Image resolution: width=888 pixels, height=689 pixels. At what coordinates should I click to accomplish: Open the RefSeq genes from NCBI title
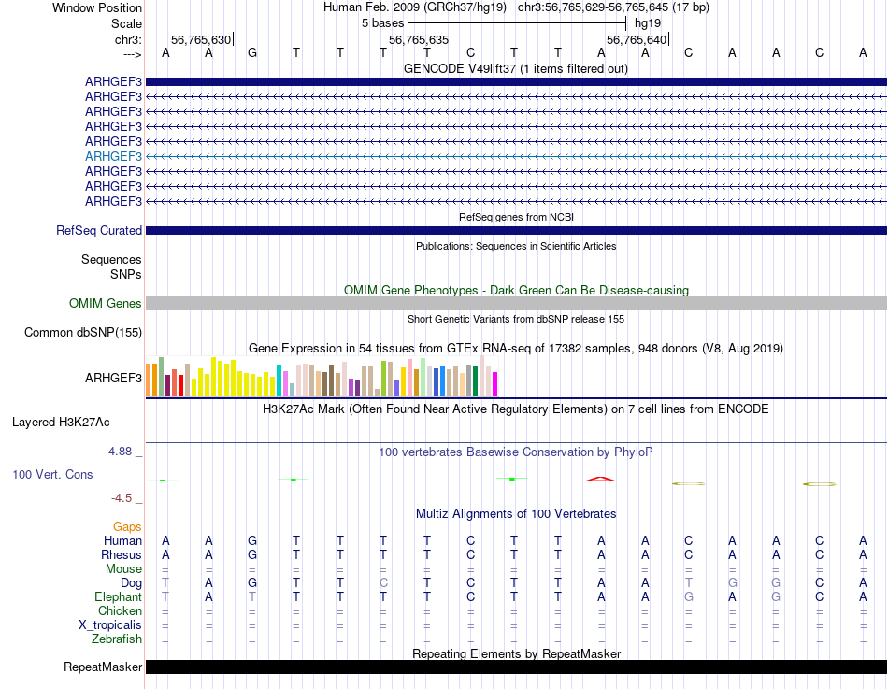(516, 217)
